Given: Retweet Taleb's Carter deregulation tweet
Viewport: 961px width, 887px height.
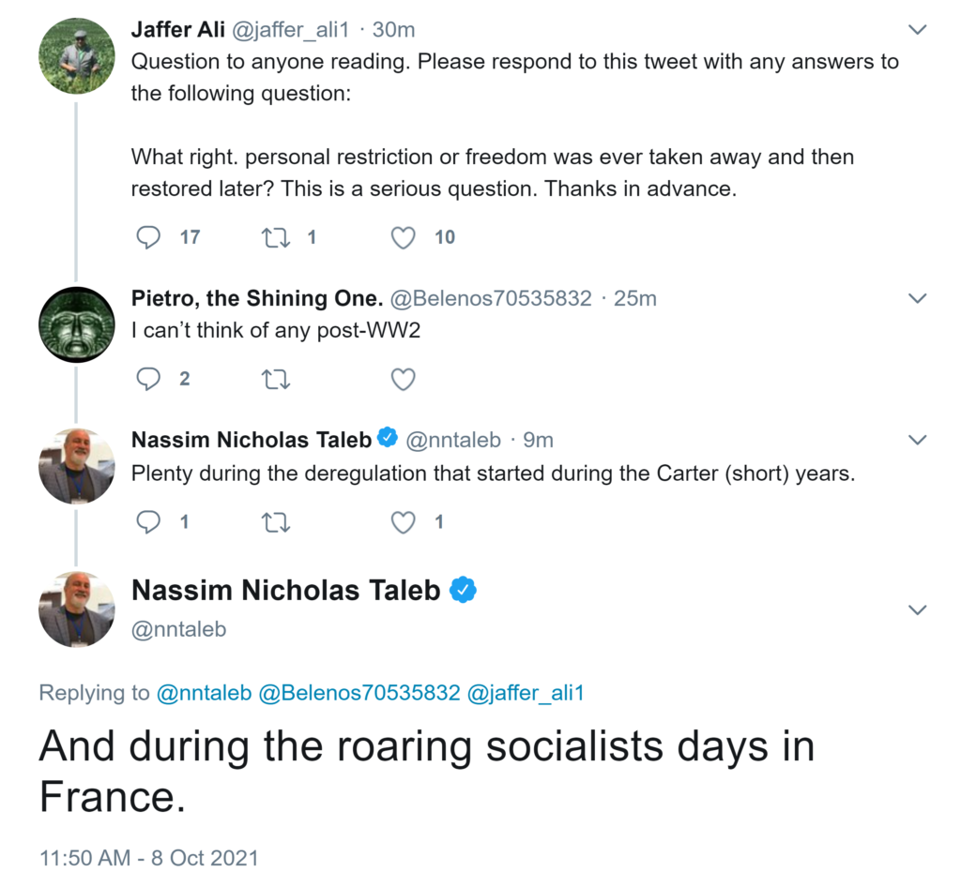Looking at the screenshot, I should [275, 522].
